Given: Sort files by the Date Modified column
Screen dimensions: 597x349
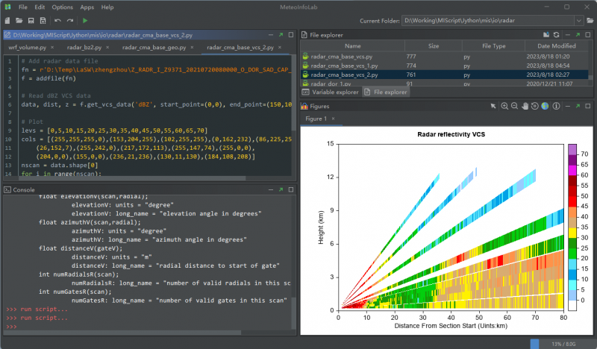Looking at the screenshot, I should [552, 45].
